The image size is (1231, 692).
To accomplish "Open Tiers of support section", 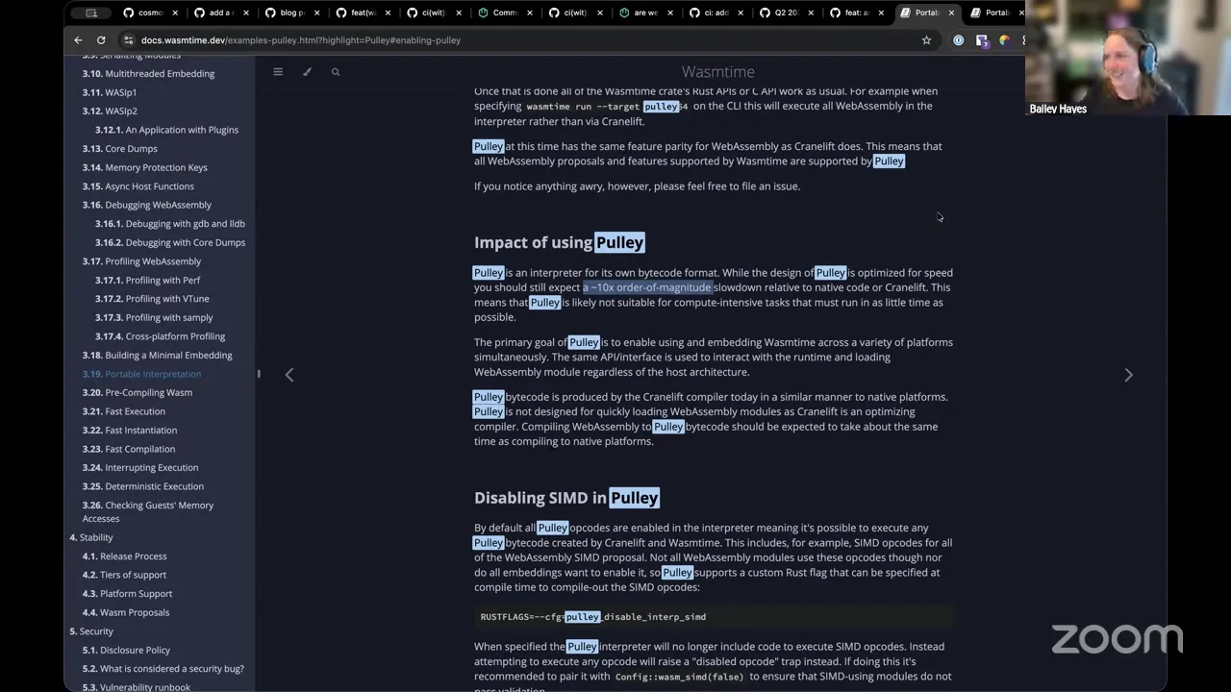I will coord(124,576).
